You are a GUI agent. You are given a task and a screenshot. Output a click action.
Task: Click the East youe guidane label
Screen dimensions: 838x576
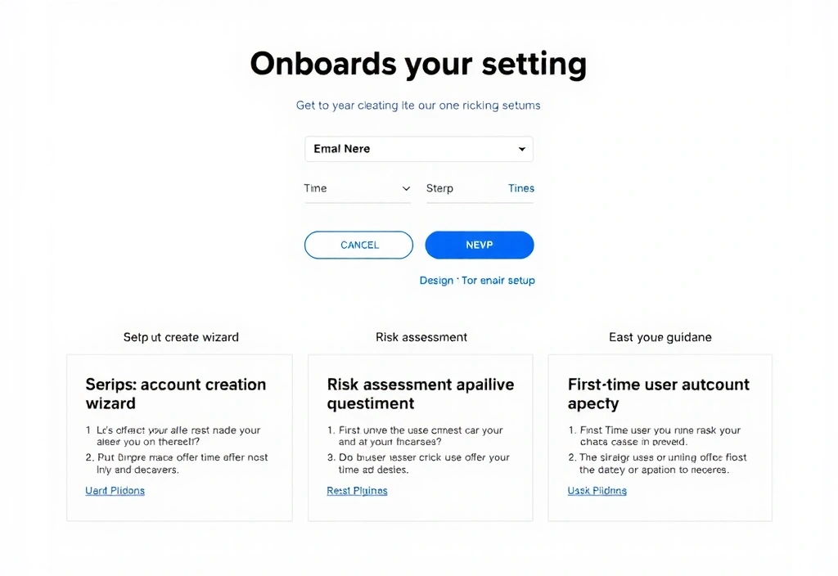[x=660, y=337]
